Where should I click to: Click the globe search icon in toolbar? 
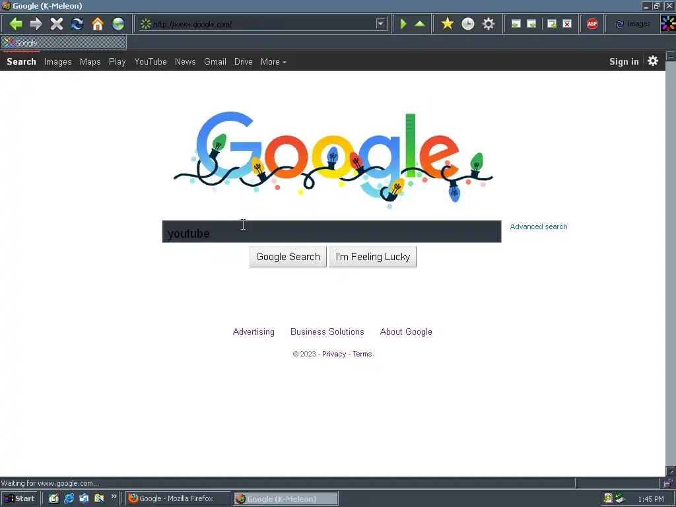coord(118,24)
